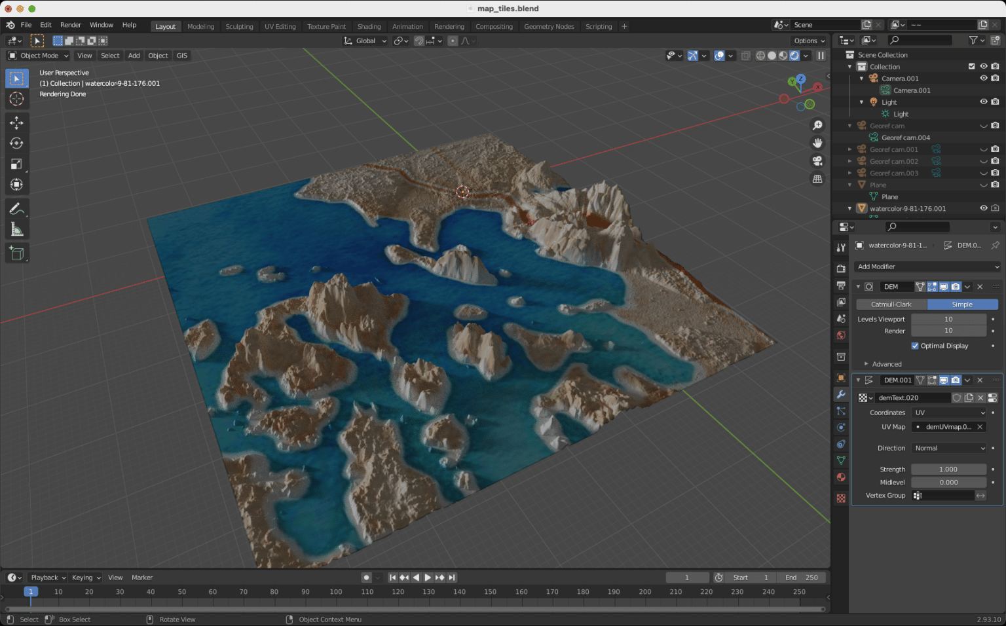This screenshot has width=1006, height=626.
Task: Switch to the Texture Paint workspace tab
Action: [x=326, y=26]
